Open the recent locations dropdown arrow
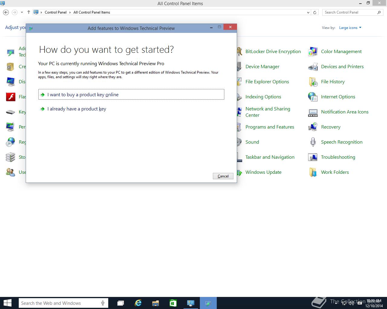The width and height of the screenshot is (387, 309). pos(22,12)
